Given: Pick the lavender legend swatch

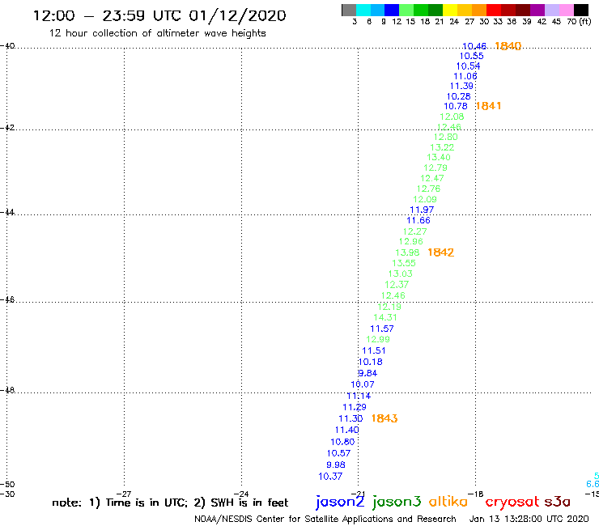Looking at the screenshot, I should click(x=551, y=10).
